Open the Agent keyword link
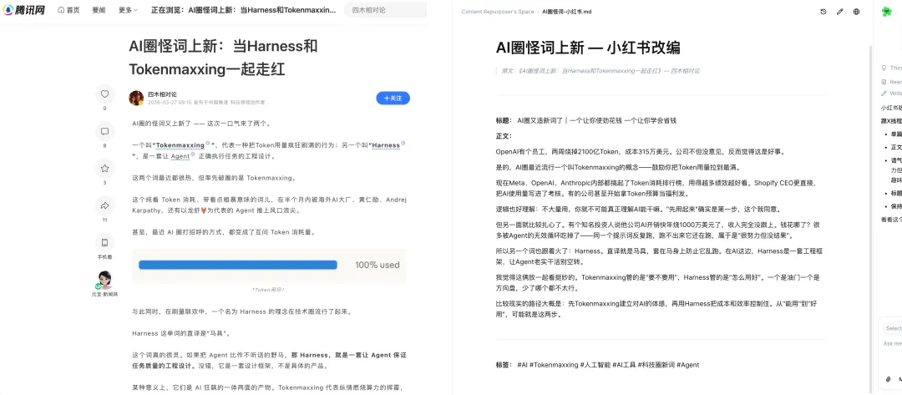 180,156
